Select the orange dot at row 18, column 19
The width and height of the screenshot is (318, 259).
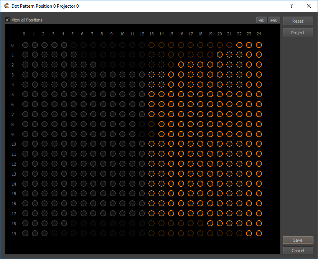tap(210, 223)
